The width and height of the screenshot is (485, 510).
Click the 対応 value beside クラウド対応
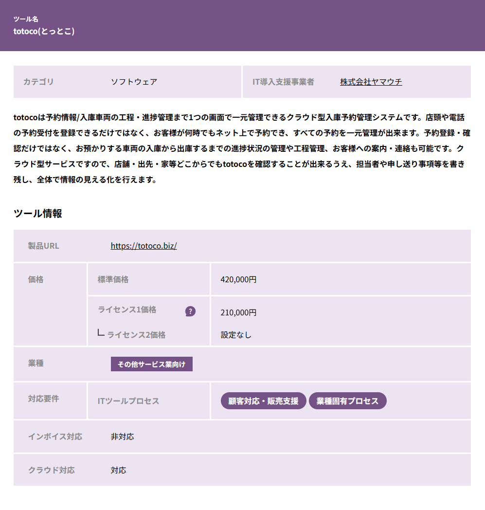(x=118, y=471)
